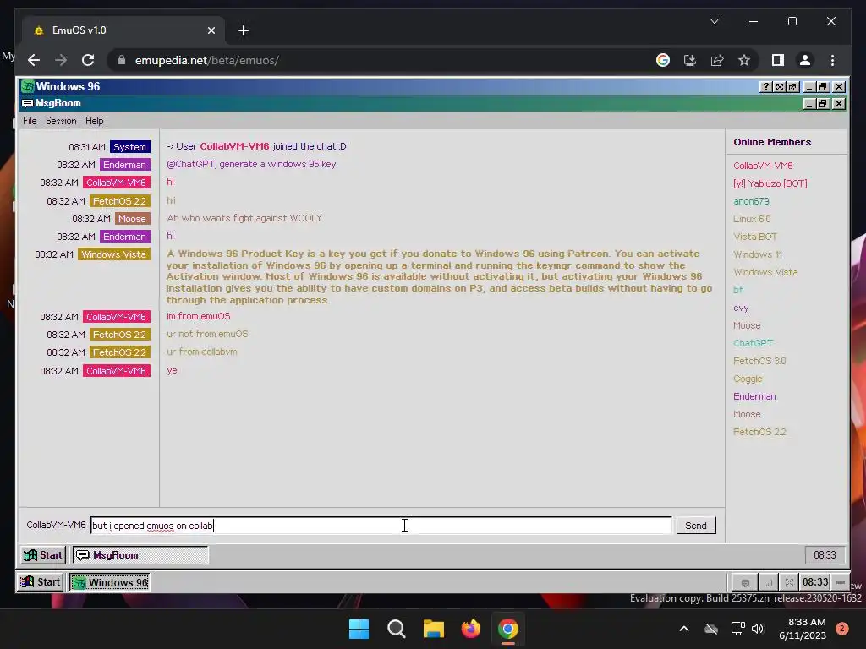Close the EmuOS v1.0 tab
The height and width of the screenshot is (649, 866).
(x=211, y=30)
